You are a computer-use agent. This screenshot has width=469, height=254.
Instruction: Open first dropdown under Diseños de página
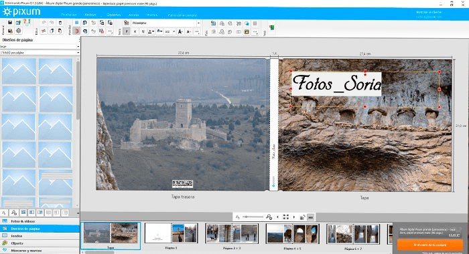point(40,46)
